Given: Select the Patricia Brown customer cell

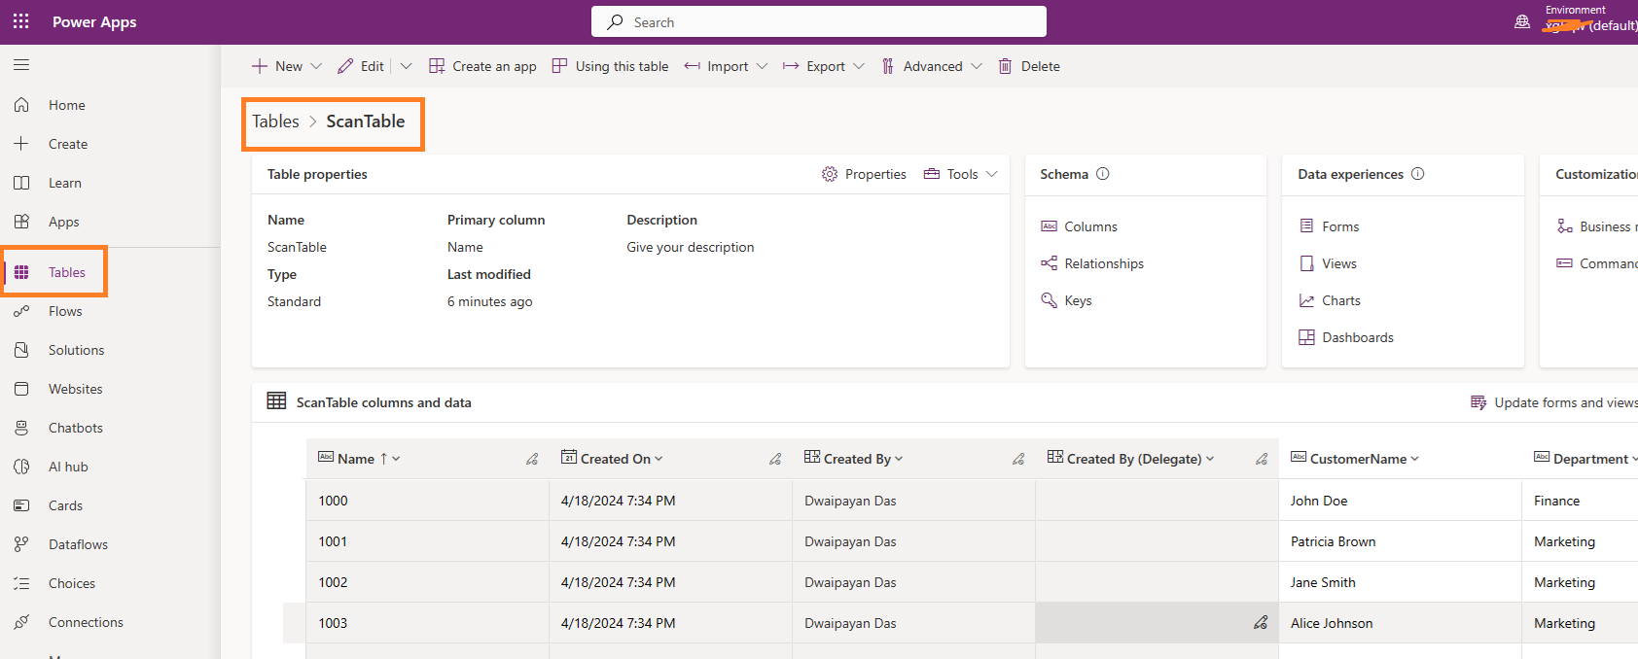Looking at the screenshot, I should (x=1400, y=541).
